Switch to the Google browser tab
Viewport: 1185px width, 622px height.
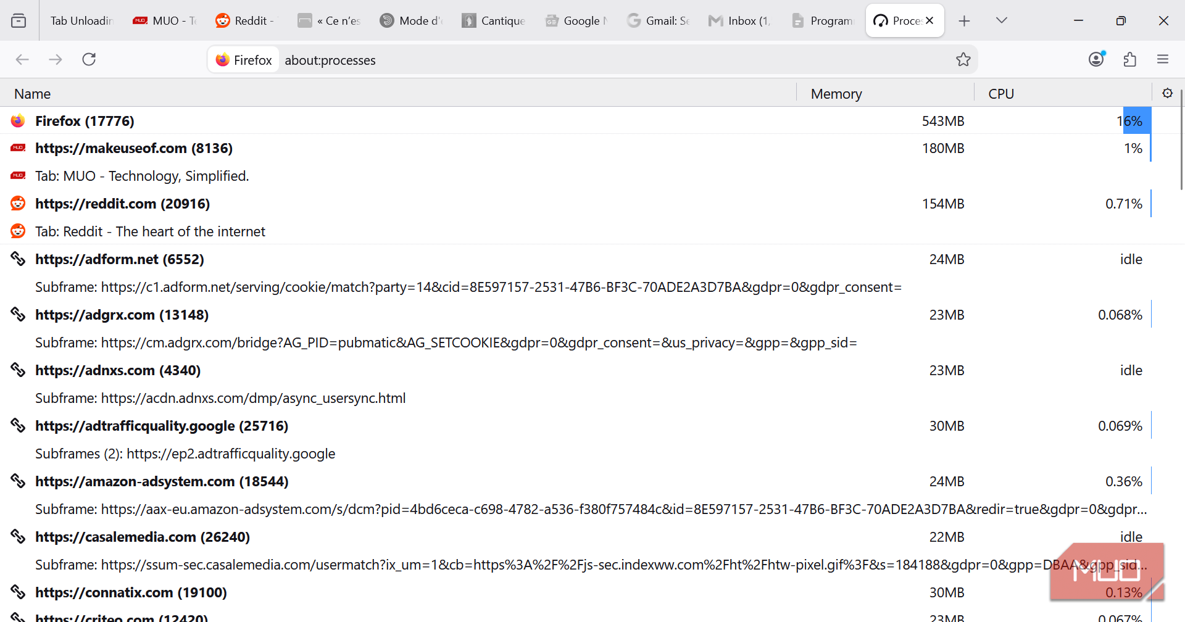click(576, 20)
